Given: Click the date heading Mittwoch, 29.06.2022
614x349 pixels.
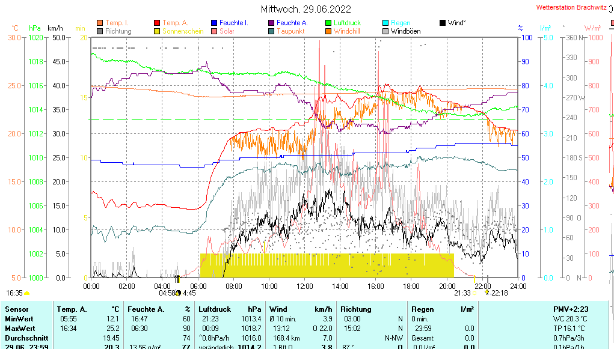Looking at the screenshot, I should pyautogui.click(x=306, y=9).
